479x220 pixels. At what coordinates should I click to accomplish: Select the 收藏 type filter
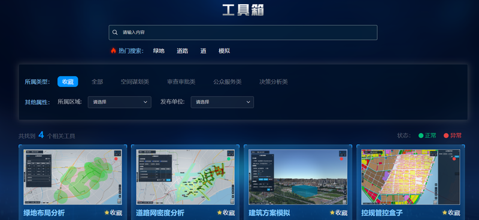[68, 82]
